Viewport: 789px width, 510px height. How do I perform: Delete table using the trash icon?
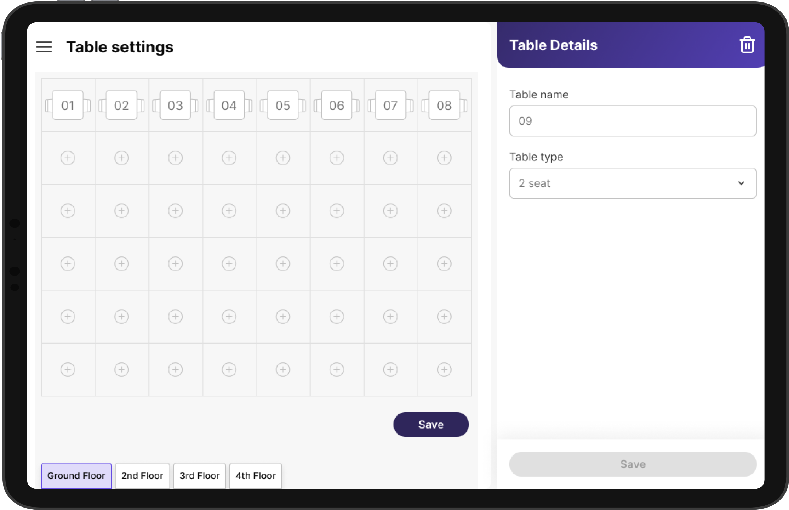pyautogui.click(x=747, y=45)
